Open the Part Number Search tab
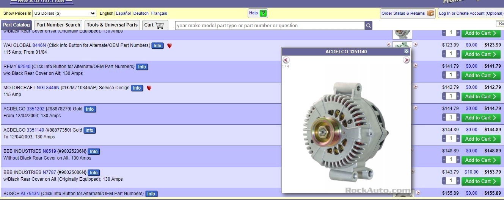Screen dimensions: 504x200 (x=58, y=25)
